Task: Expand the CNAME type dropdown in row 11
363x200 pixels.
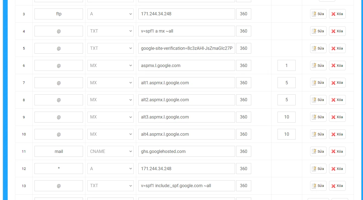Action: pos(110,151)
